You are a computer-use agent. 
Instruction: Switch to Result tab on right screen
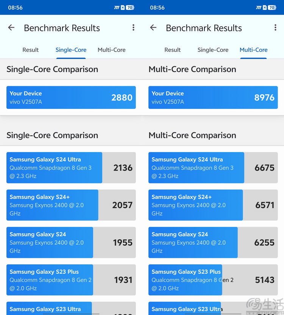click(172, 50)
